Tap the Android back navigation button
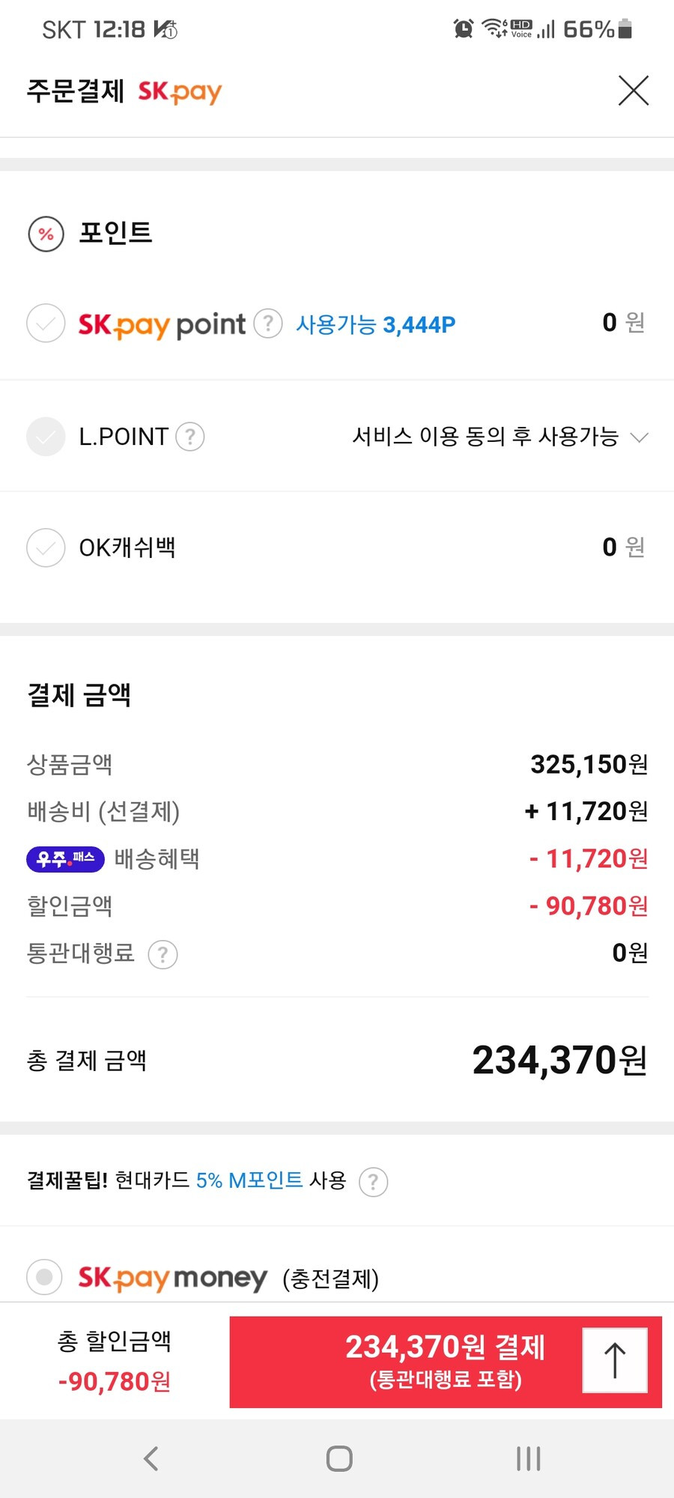 151,1458
